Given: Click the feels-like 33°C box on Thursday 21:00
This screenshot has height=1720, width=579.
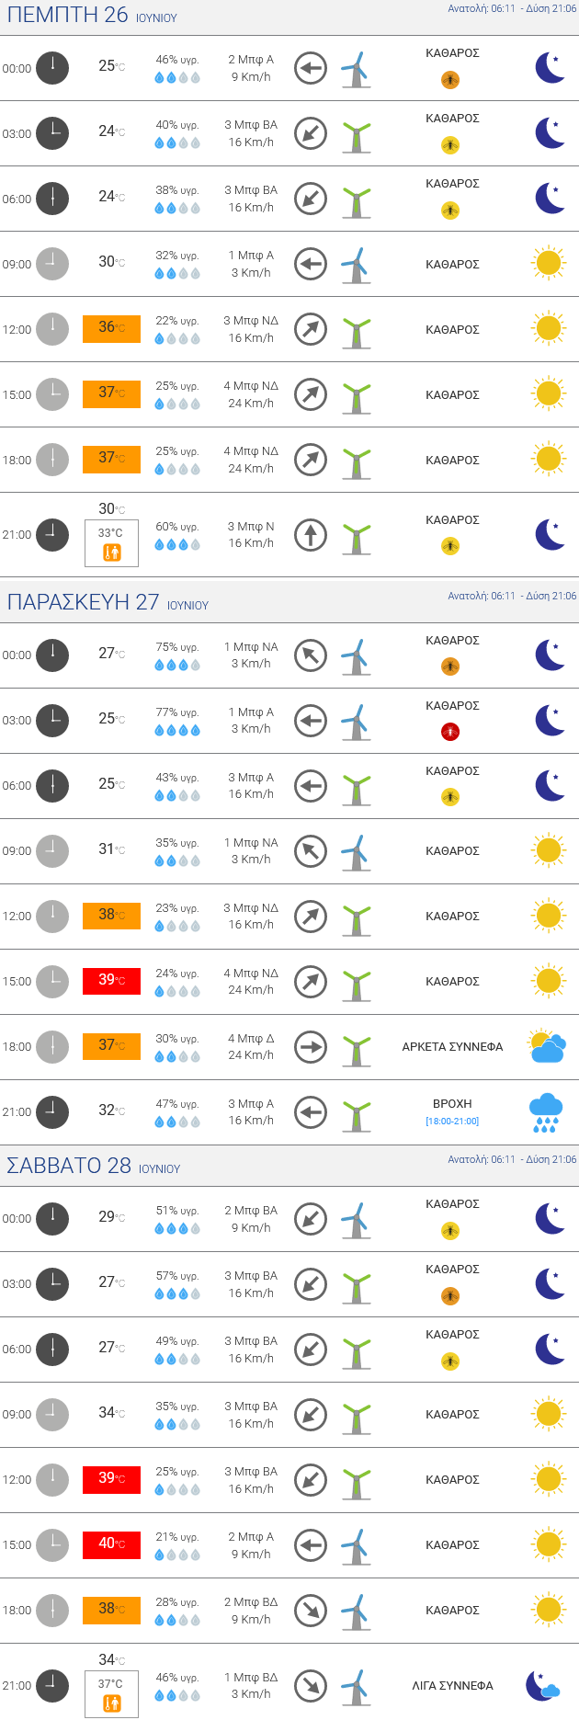Looking at the screenshot, I should pos(111,543).
